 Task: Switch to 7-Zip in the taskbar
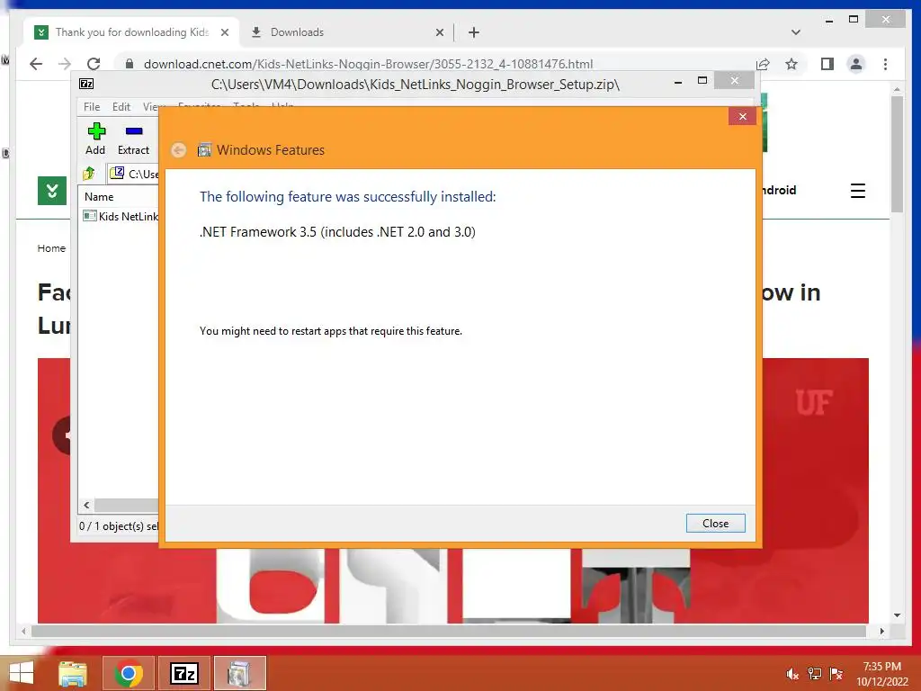pos(183,673)
